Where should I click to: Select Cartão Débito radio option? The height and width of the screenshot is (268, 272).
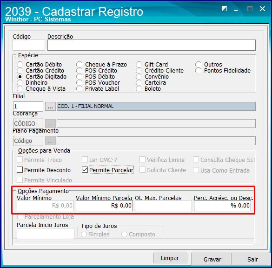(x=20, y=64)
